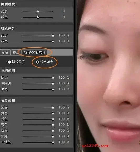The image size is (140, 152).
Task: Select the 噪点减少 radio button
Action: (x=37, y=62)
